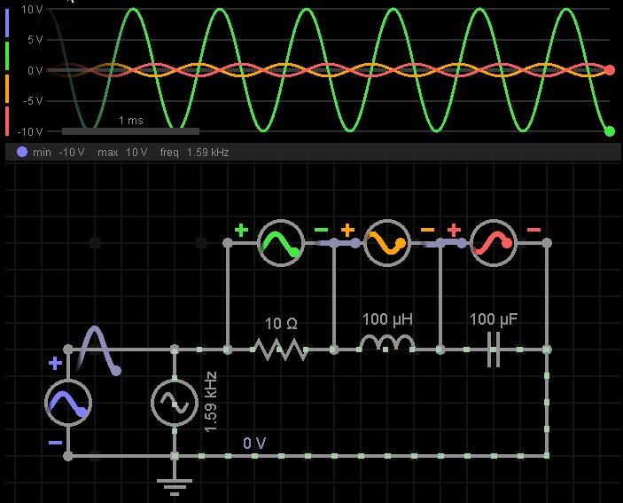Image resolution: width=623 pixels, height=503 pixels.
Task: Click the red channel color bar
Action: click(x=7, y=119)
